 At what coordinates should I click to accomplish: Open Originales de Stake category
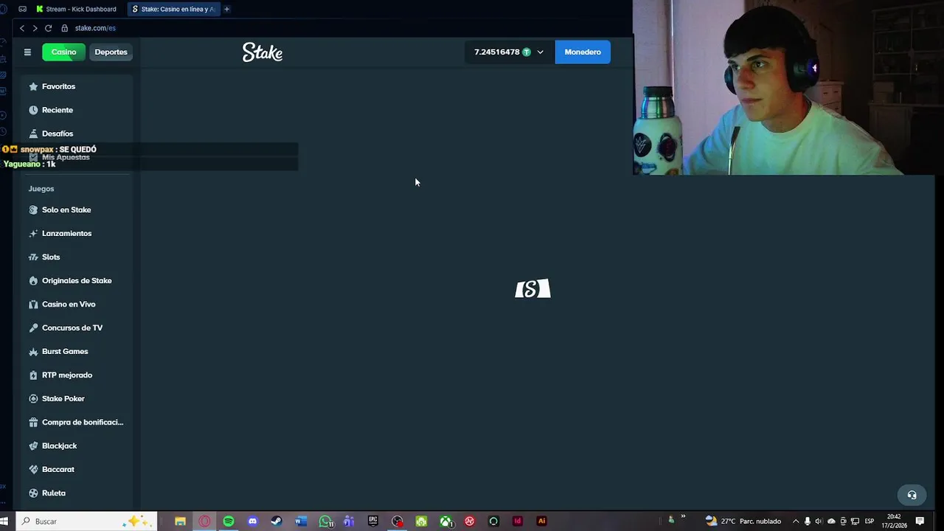(77, 281)
